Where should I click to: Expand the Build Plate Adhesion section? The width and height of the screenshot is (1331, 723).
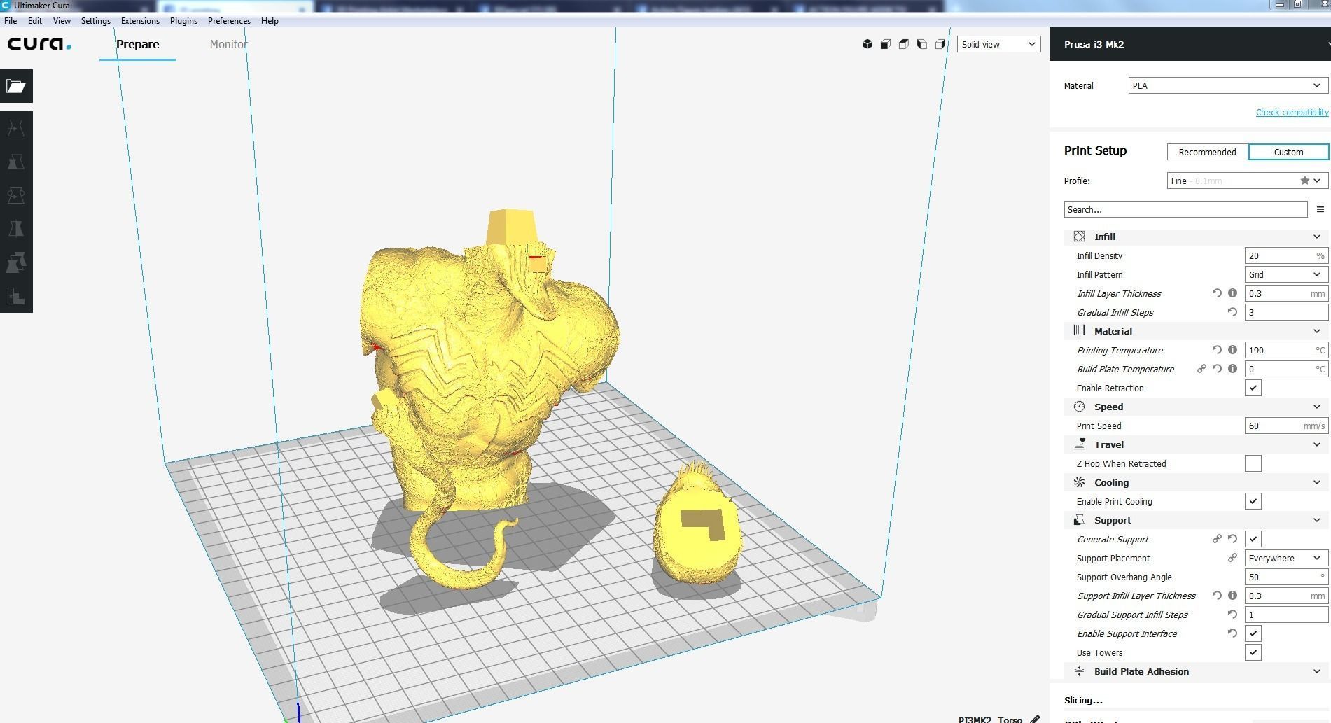pos(1196,671)
